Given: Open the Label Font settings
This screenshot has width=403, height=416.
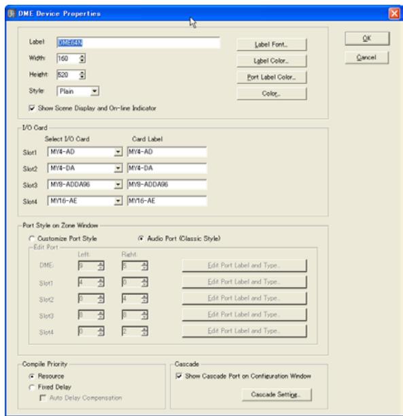Looking at the screenshot, I should tap(271, 45).
